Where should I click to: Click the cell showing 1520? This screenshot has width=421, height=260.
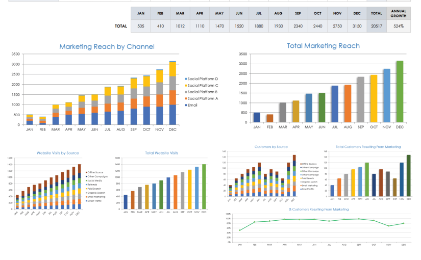pos(239,26)
